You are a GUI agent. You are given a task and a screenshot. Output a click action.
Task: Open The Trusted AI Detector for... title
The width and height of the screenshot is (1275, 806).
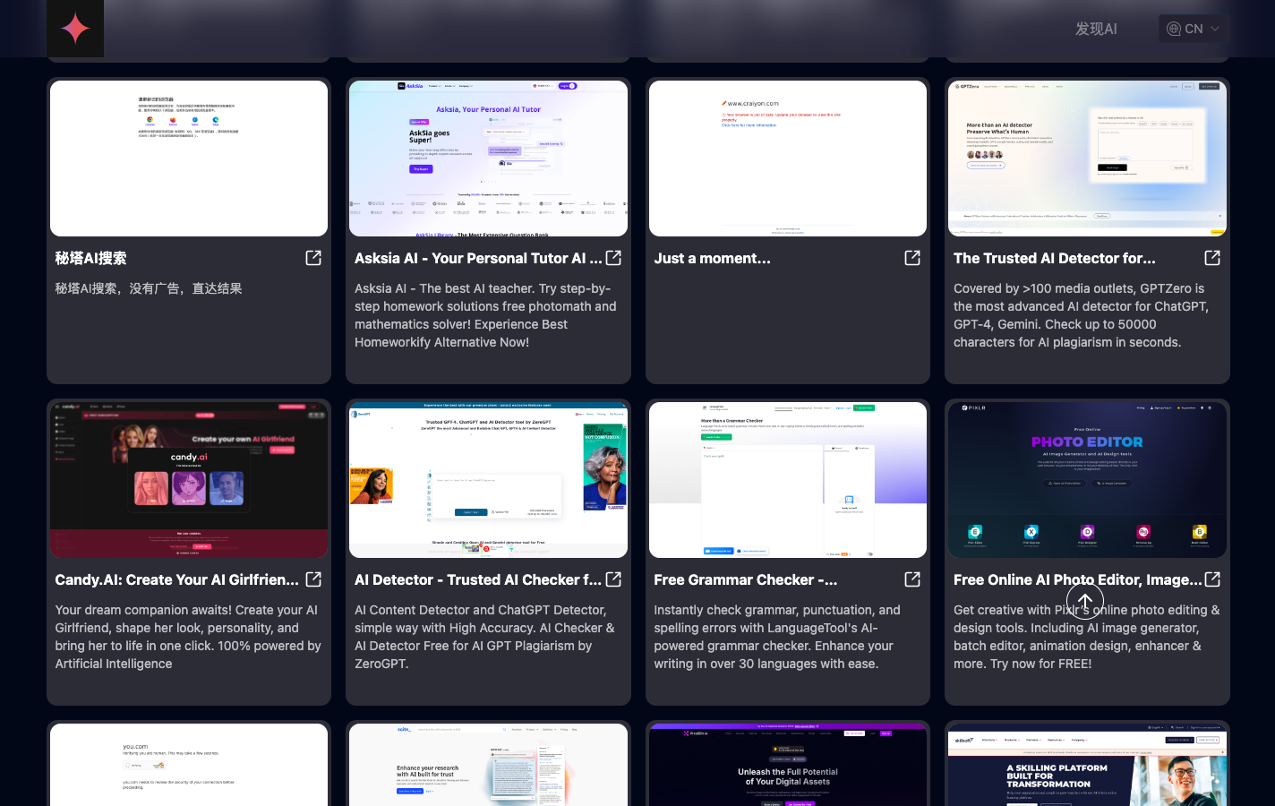pyautogui.click(x=1054, y=258)
